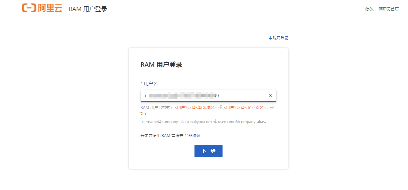
Task: Click the red <用户名>@<企业别名> format text
Action: click(x=245, y=108)
